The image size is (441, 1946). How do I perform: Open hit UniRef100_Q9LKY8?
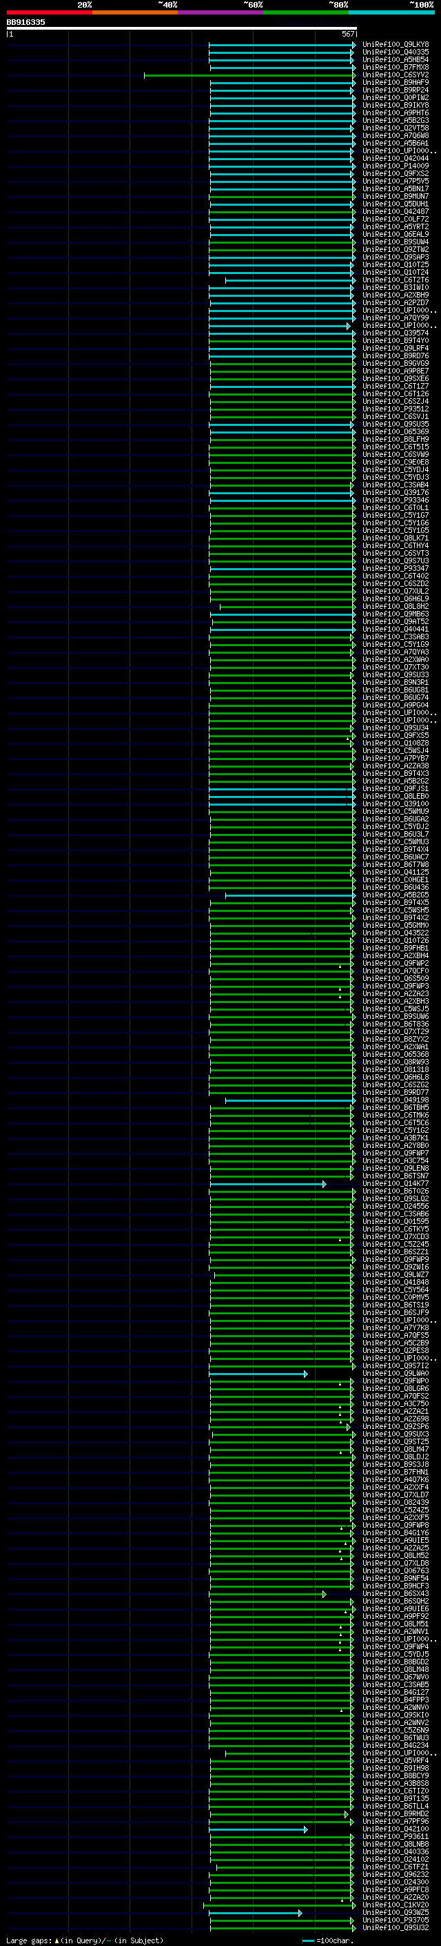pyautogui.click(x=395, y=45)
